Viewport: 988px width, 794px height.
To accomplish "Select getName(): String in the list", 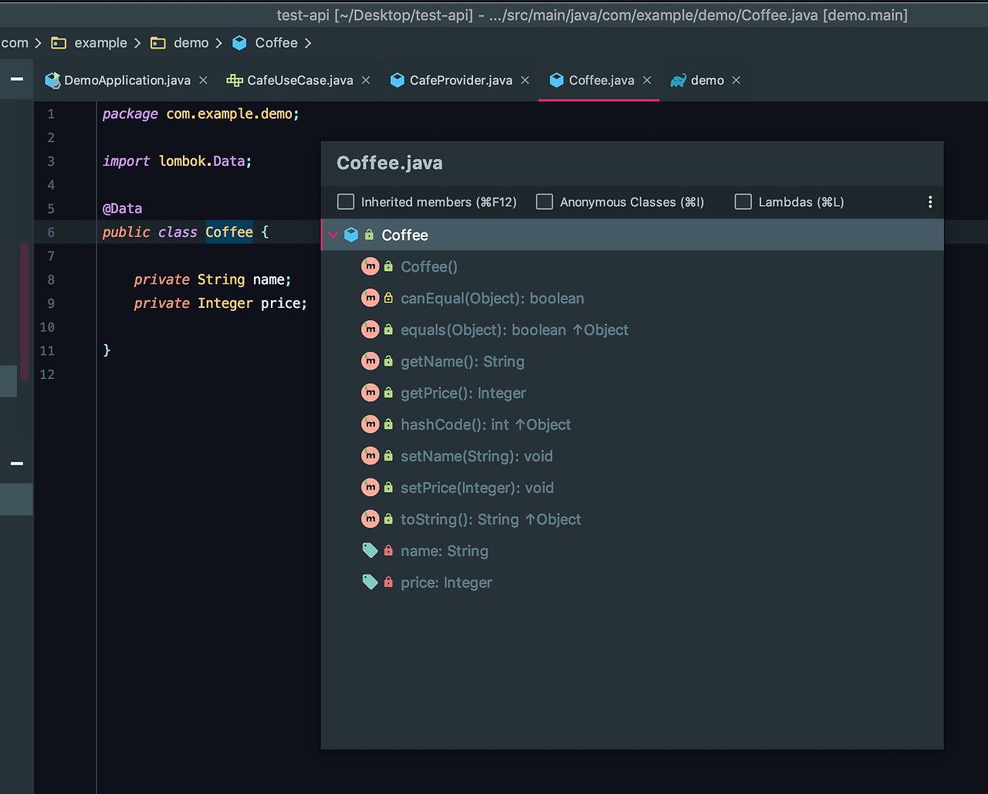I will [x=462, y=362].
